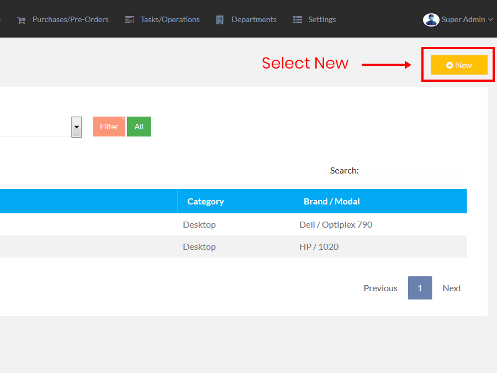Open the Tasks/Operations menu label
Screen dimensions: 497x373
click(170, 20)
